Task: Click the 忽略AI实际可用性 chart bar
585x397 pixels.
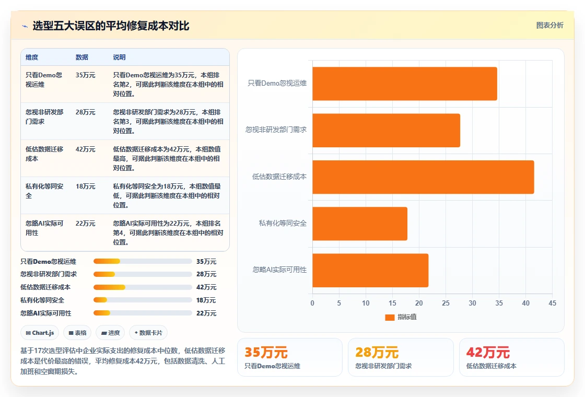Action: pyautogui.click(x=370, y=270)
